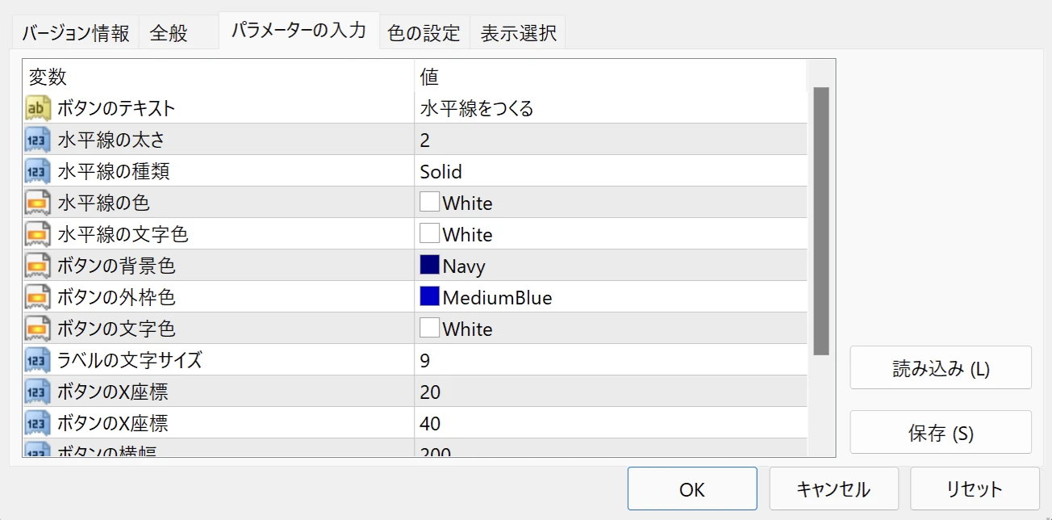Open the Solid line style value
Image resolution: width=1052 pixels, height=520 pixels.
click(x=441, y=171)
